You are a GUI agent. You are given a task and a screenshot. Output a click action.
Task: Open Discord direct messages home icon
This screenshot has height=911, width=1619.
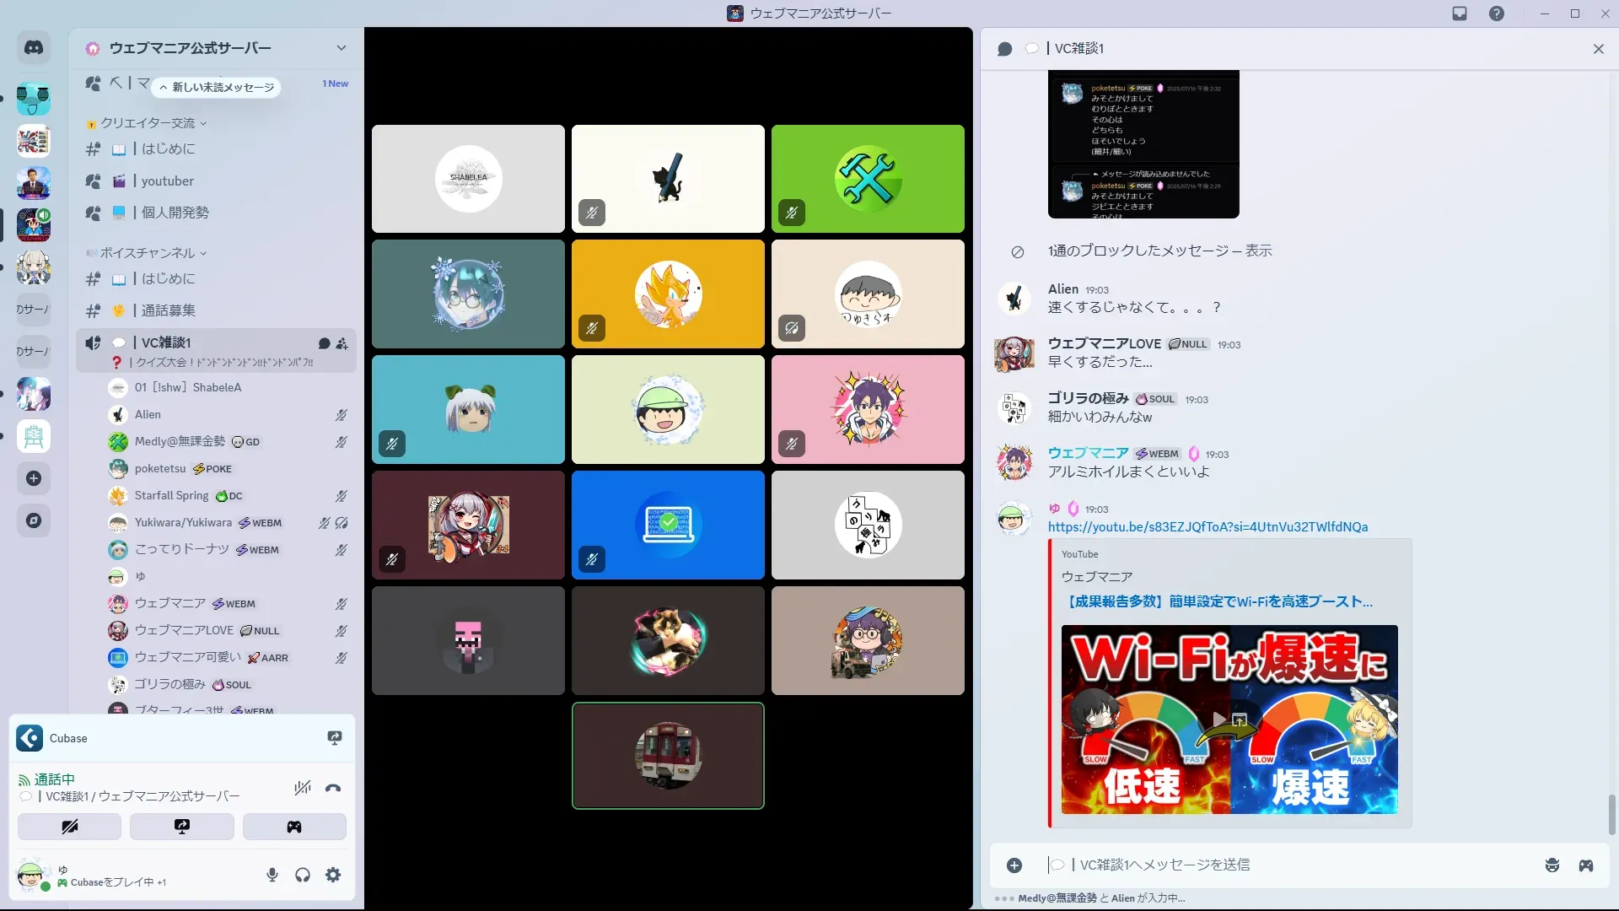(x=34, y=48)
